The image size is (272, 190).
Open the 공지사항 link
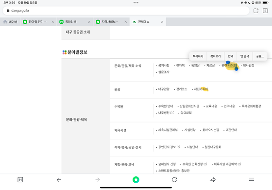coord(164,66)
